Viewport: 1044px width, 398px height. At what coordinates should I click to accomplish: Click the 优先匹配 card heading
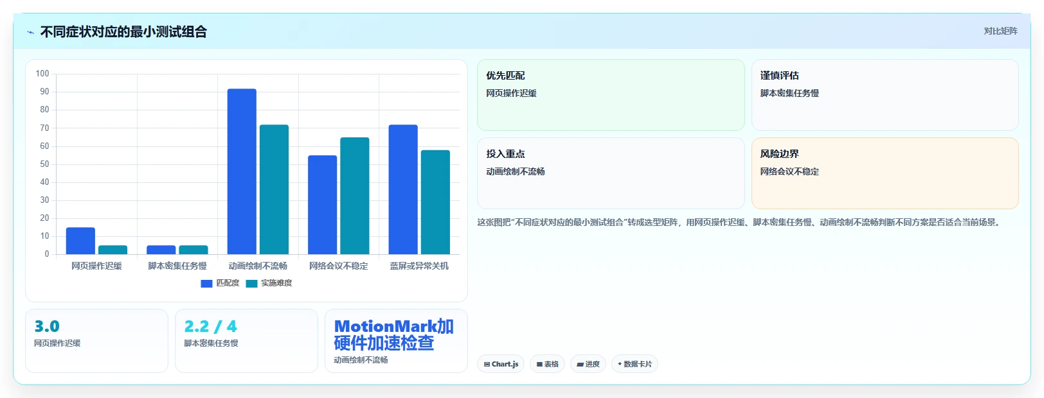(x=505, y=76)
